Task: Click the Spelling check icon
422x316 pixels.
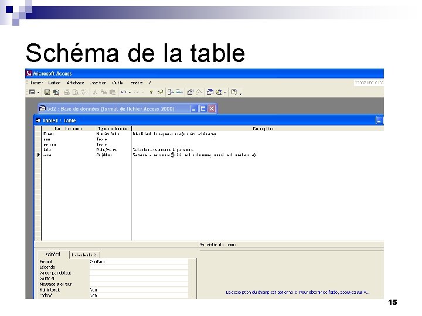Action: click(x=84, y=92)
